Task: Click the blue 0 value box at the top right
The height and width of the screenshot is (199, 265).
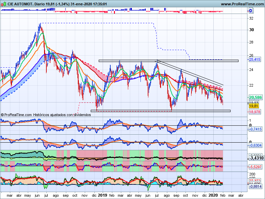Action: pyautogui.click(x=250, y=11)
